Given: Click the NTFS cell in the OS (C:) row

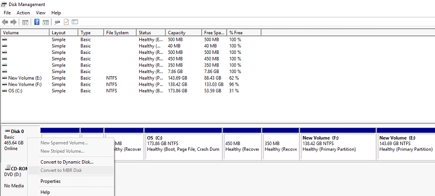Looking at the screenshot, I should pyautogui.click(x=112, y=91).
